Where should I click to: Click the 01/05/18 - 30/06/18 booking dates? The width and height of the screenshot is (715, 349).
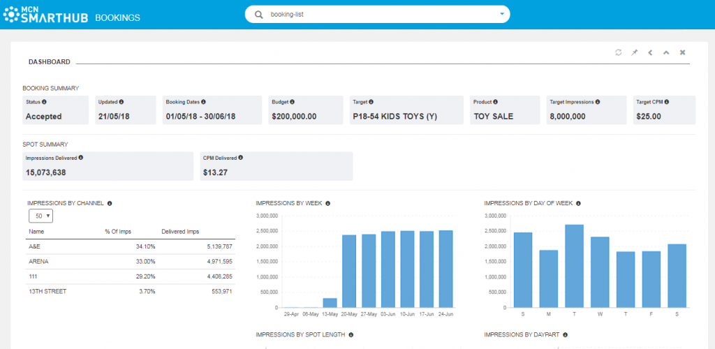200,116
